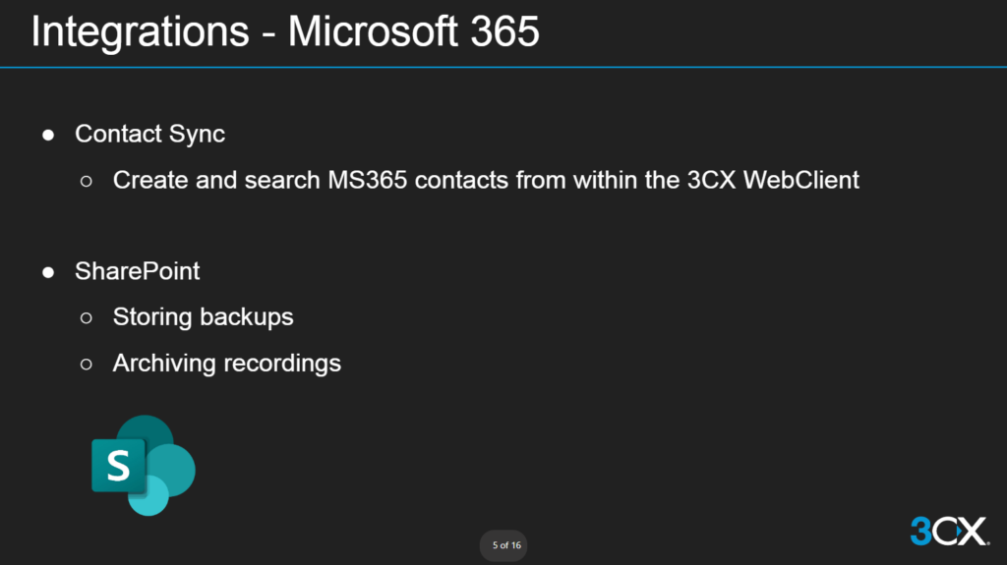Click the blue divider line under the title

click(x=503, y=67)
